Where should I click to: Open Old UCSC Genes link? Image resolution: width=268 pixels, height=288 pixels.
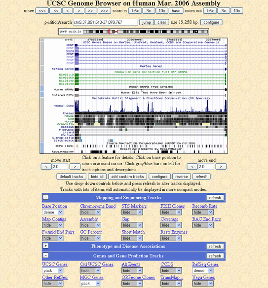click(97, 264)
